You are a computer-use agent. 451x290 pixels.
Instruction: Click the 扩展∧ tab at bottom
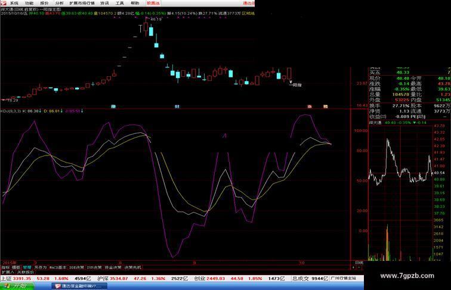tap(8, 272)
